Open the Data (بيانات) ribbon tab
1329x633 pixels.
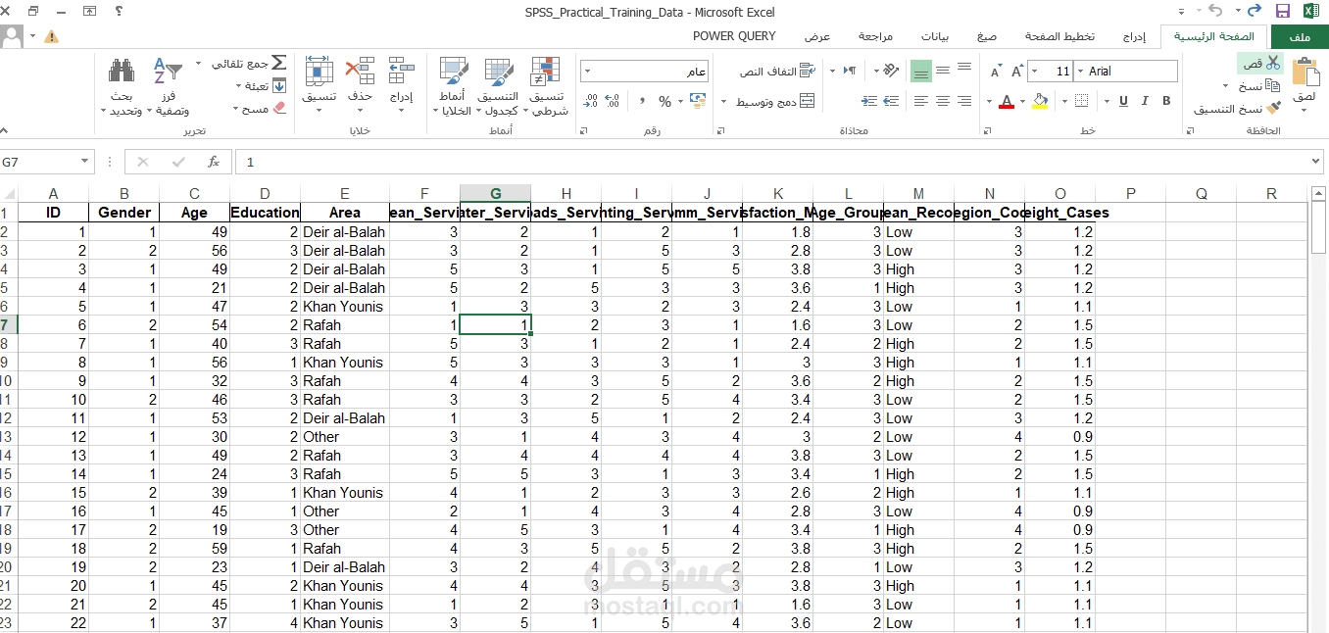[x=934, y=36]
